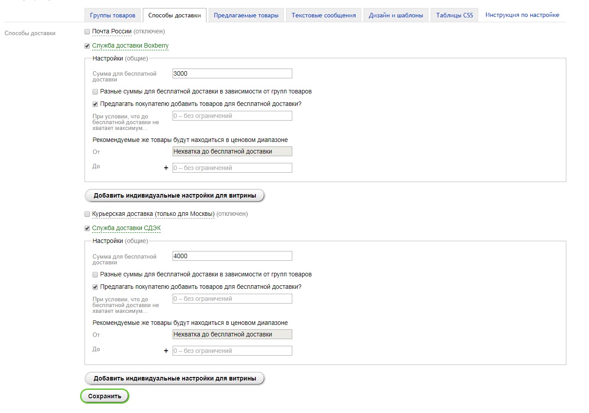Toggle Boxberry Предлагать покупателю добавить товаров checkbox
The image size is (589, 413).
tap(95, 104)
